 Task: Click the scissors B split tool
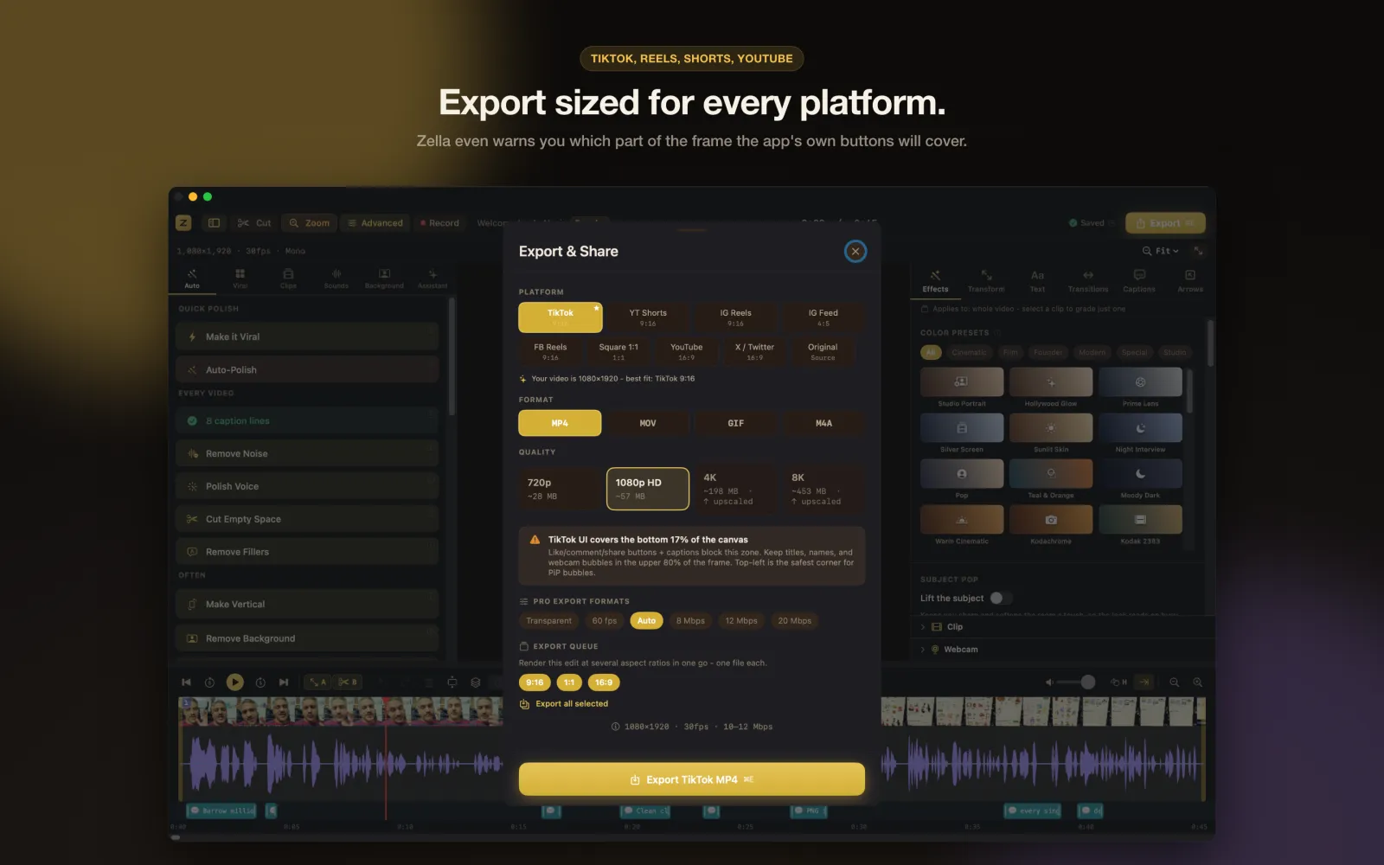coord(348,682)
